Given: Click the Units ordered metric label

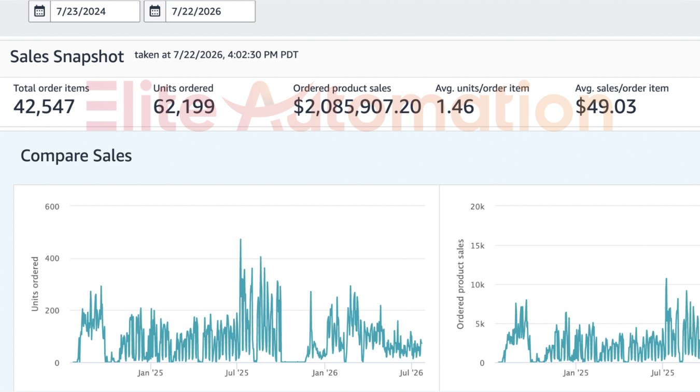Looking at the screenshot, I should 183,88.
